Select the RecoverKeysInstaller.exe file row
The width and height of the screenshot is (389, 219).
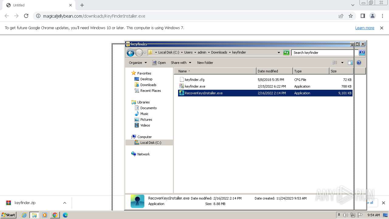265,93
